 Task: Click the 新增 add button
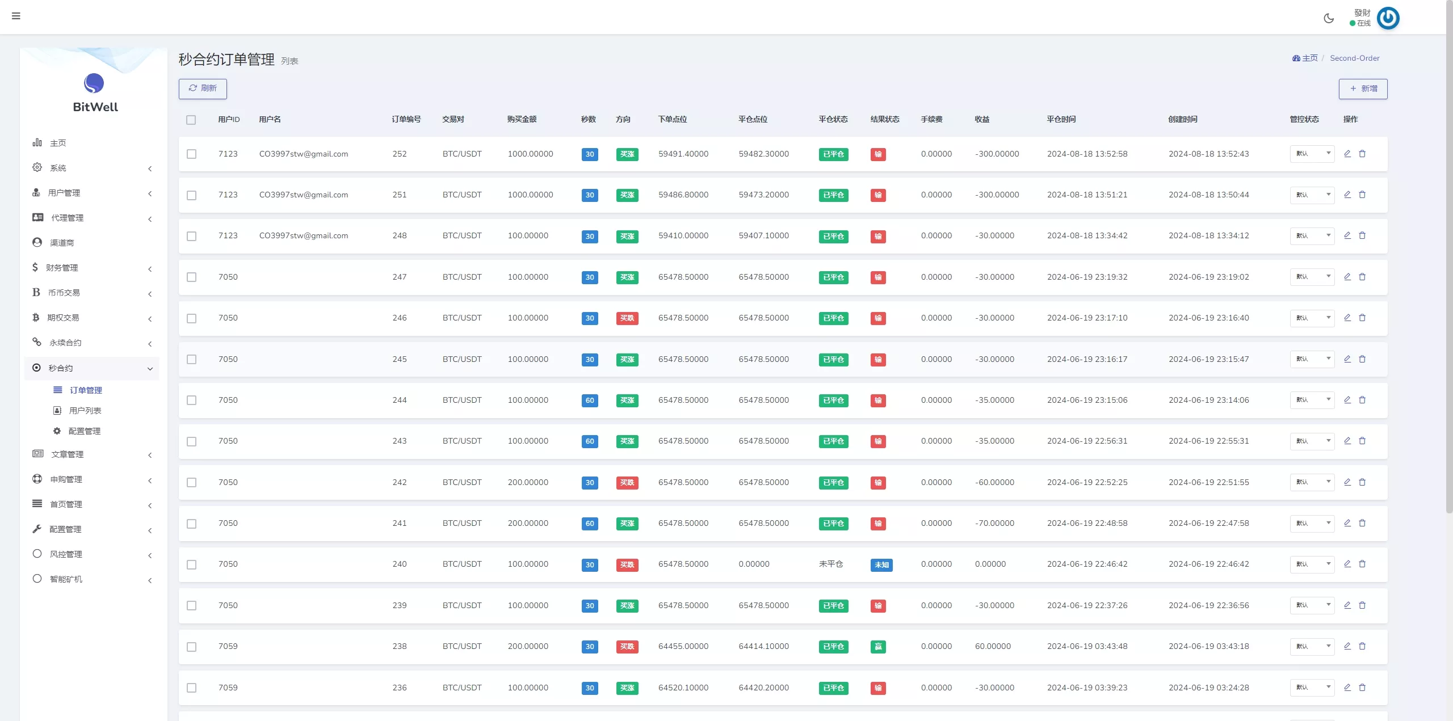click(1363, 89)
